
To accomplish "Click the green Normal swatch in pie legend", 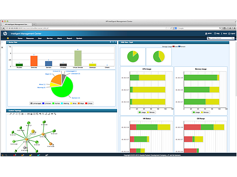I will [x=53, y=103].
